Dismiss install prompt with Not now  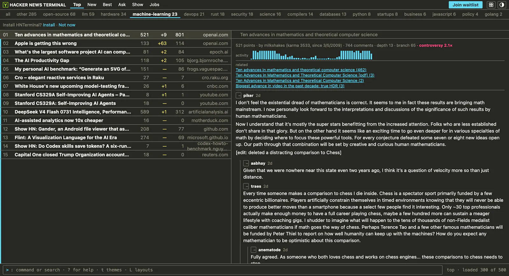pos(67,25)
